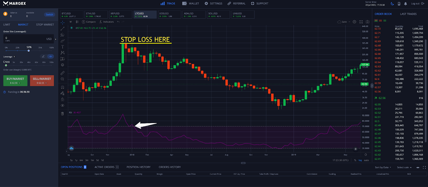Image resolution: width=428 pixels, height=187 pixels.
Task: Enter fullscreen chart mode
Action: 361,22
